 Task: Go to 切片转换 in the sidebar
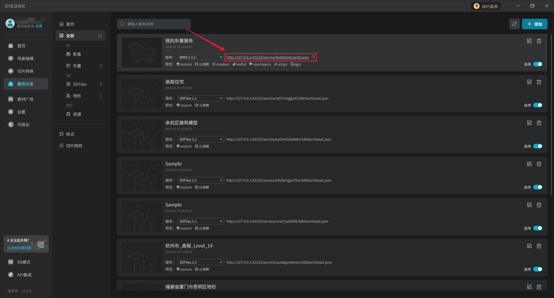[25, 71]
